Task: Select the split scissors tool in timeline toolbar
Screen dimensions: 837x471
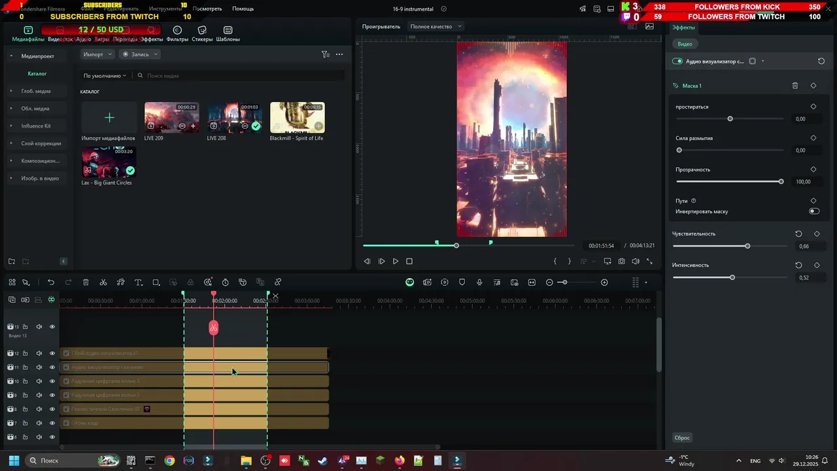Action: click(x=103, y=283)
